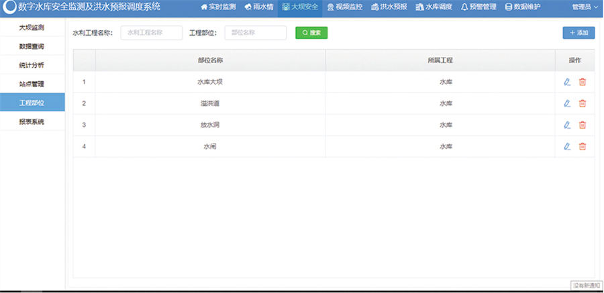Click delete trash icon for 水库大坝 row
The width and height of the screenshot is (604, 293).
point(583,82)
